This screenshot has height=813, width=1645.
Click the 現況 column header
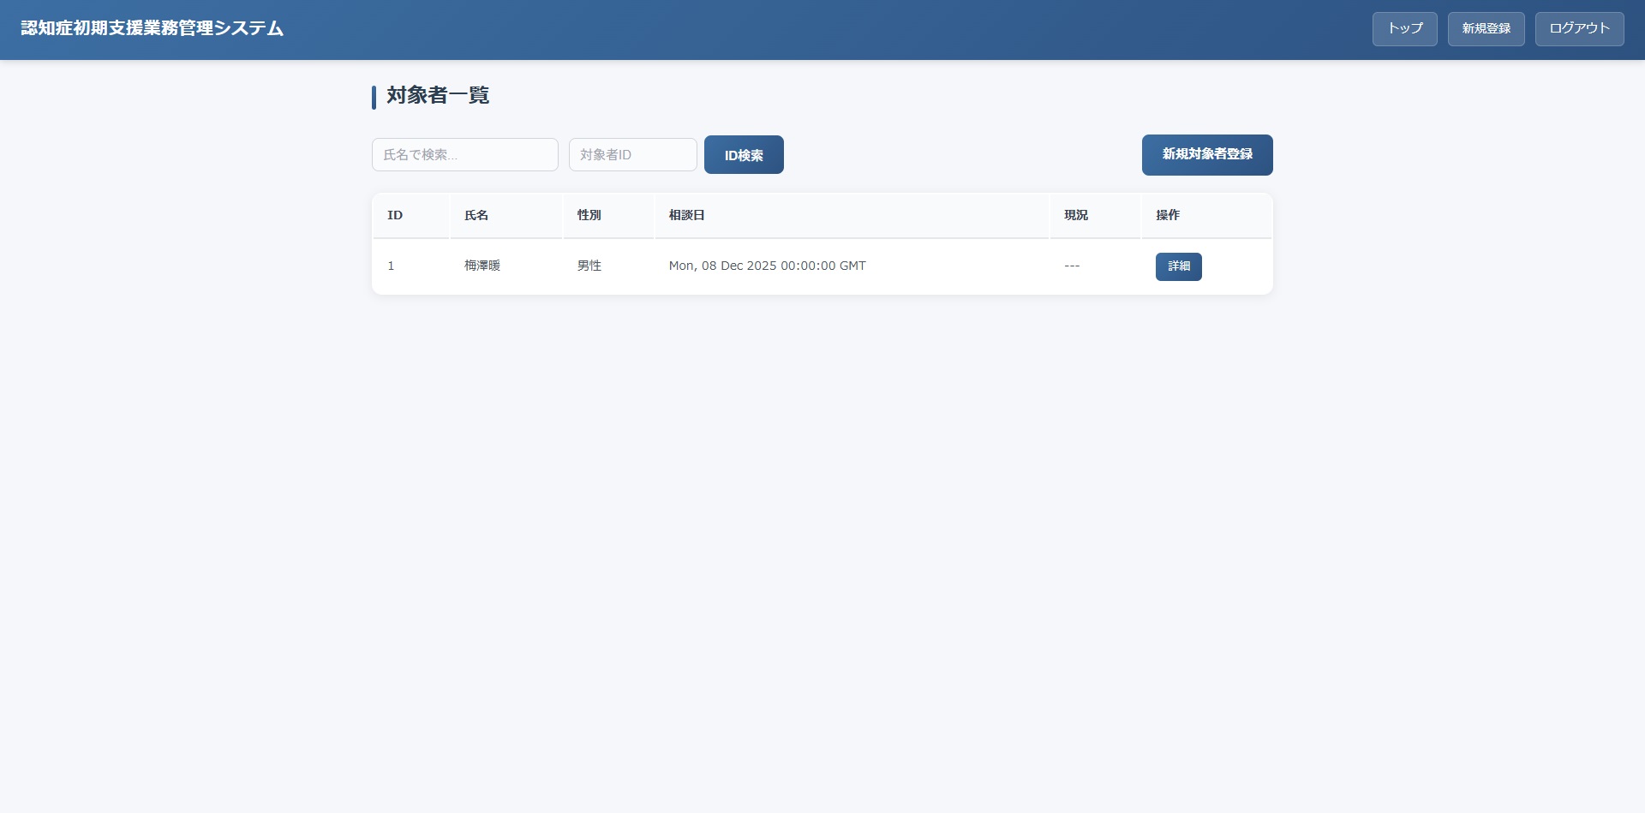click(1075, 215)
